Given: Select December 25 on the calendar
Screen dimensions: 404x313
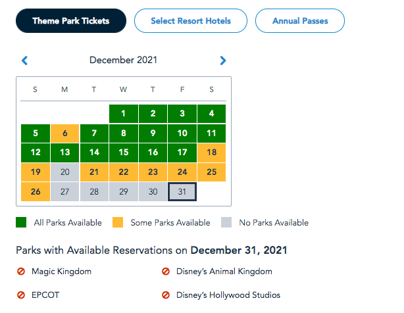Looking at the screenshot, I should click(211, 172).
